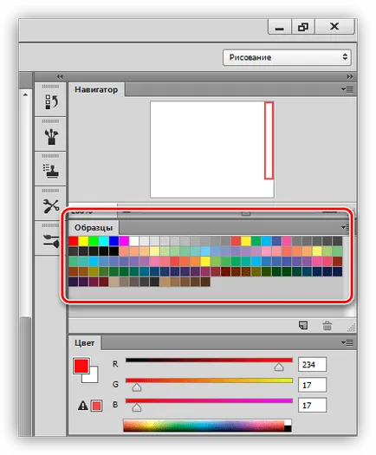Click the left scrollbar up arrow

click(x=25, y=94)
